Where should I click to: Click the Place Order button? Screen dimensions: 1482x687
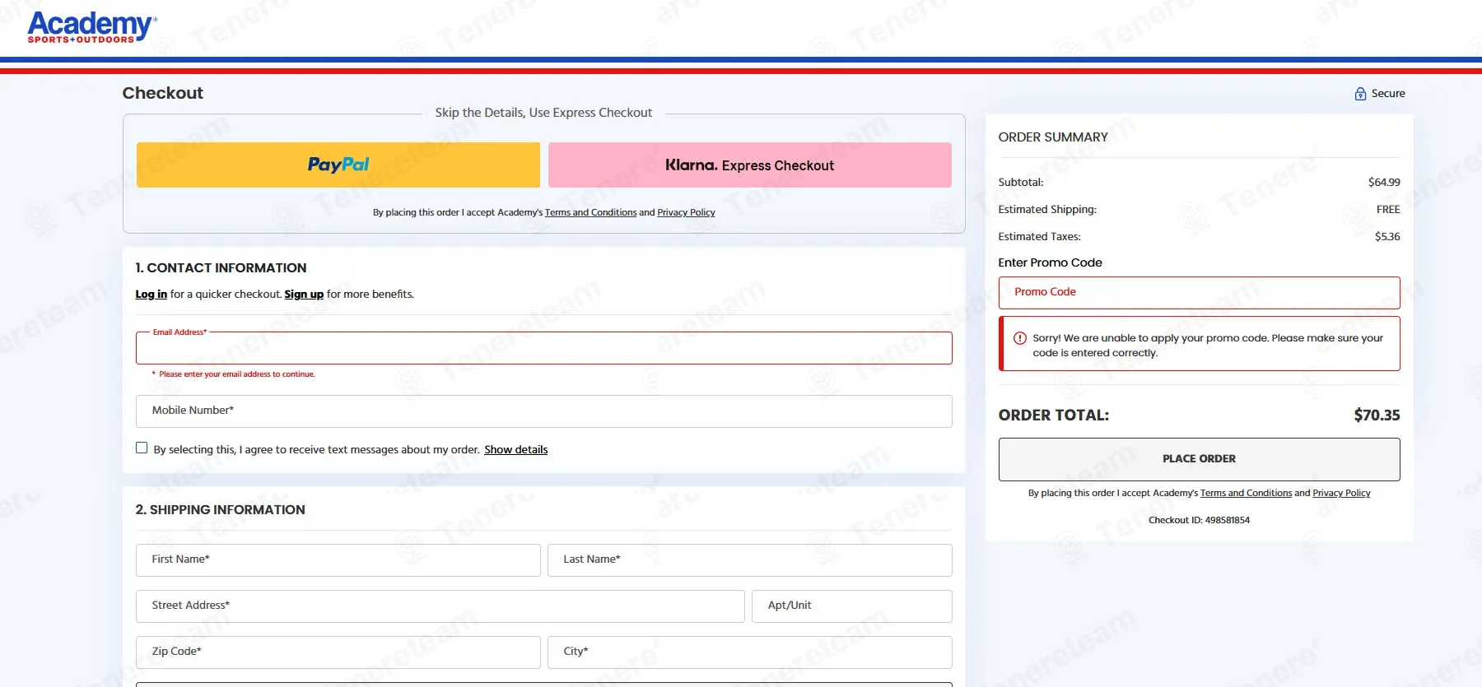1199,459
